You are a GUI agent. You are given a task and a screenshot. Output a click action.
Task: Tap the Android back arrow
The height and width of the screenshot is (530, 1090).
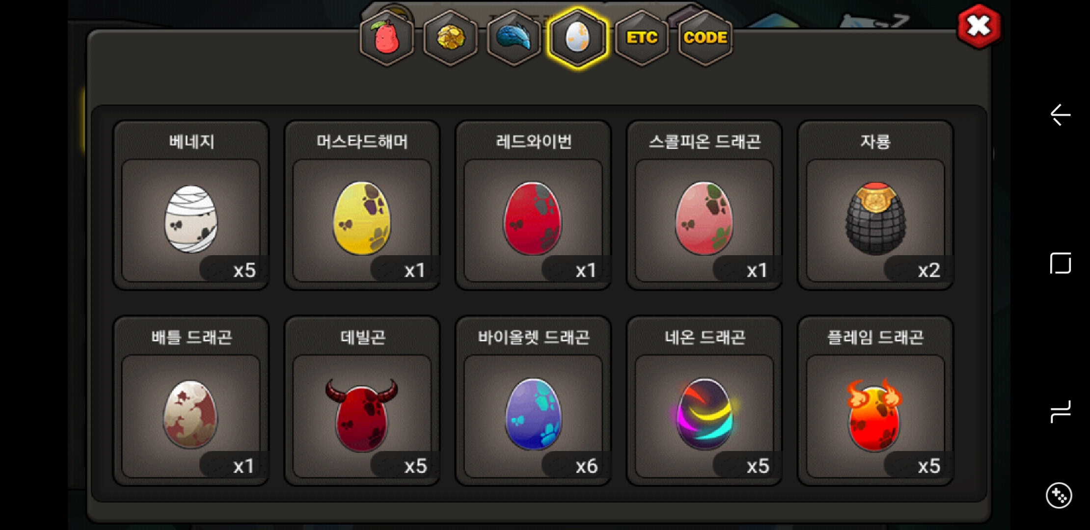pos(1060,115)
